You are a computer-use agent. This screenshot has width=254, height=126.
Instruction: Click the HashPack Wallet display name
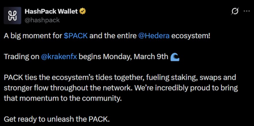tap(51, 11)
